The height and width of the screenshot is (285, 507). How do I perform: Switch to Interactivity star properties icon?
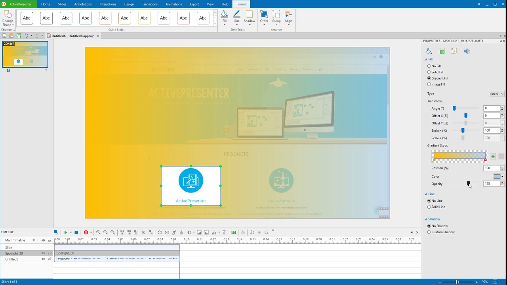pos(454,51)
